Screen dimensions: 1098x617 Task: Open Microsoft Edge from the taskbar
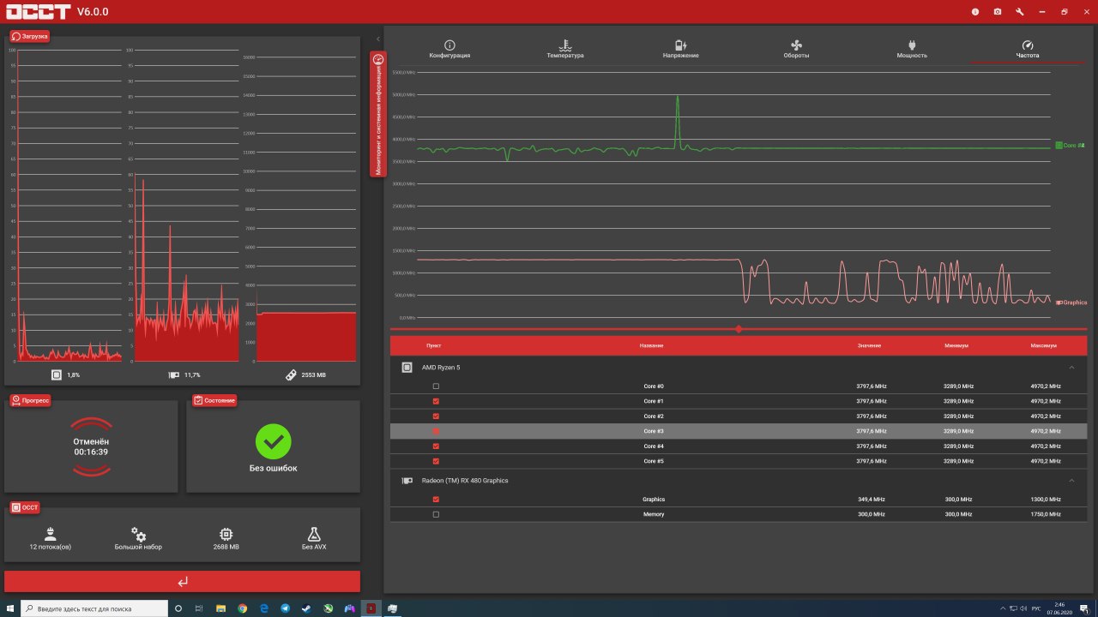point(264,608)
